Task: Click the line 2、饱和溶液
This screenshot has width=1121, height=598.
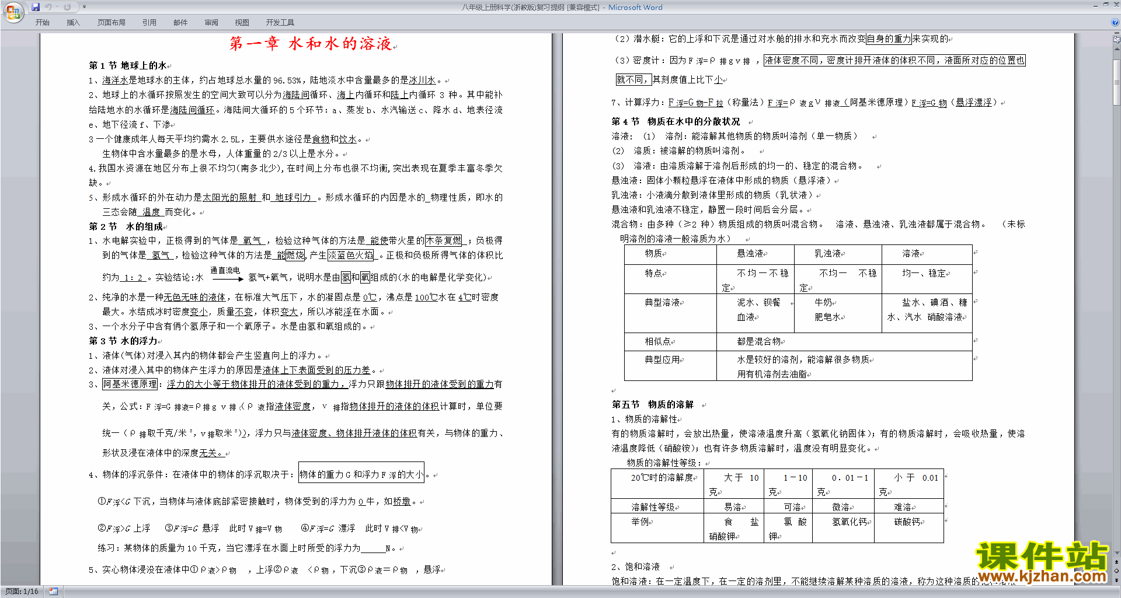Action: point(635,566)
